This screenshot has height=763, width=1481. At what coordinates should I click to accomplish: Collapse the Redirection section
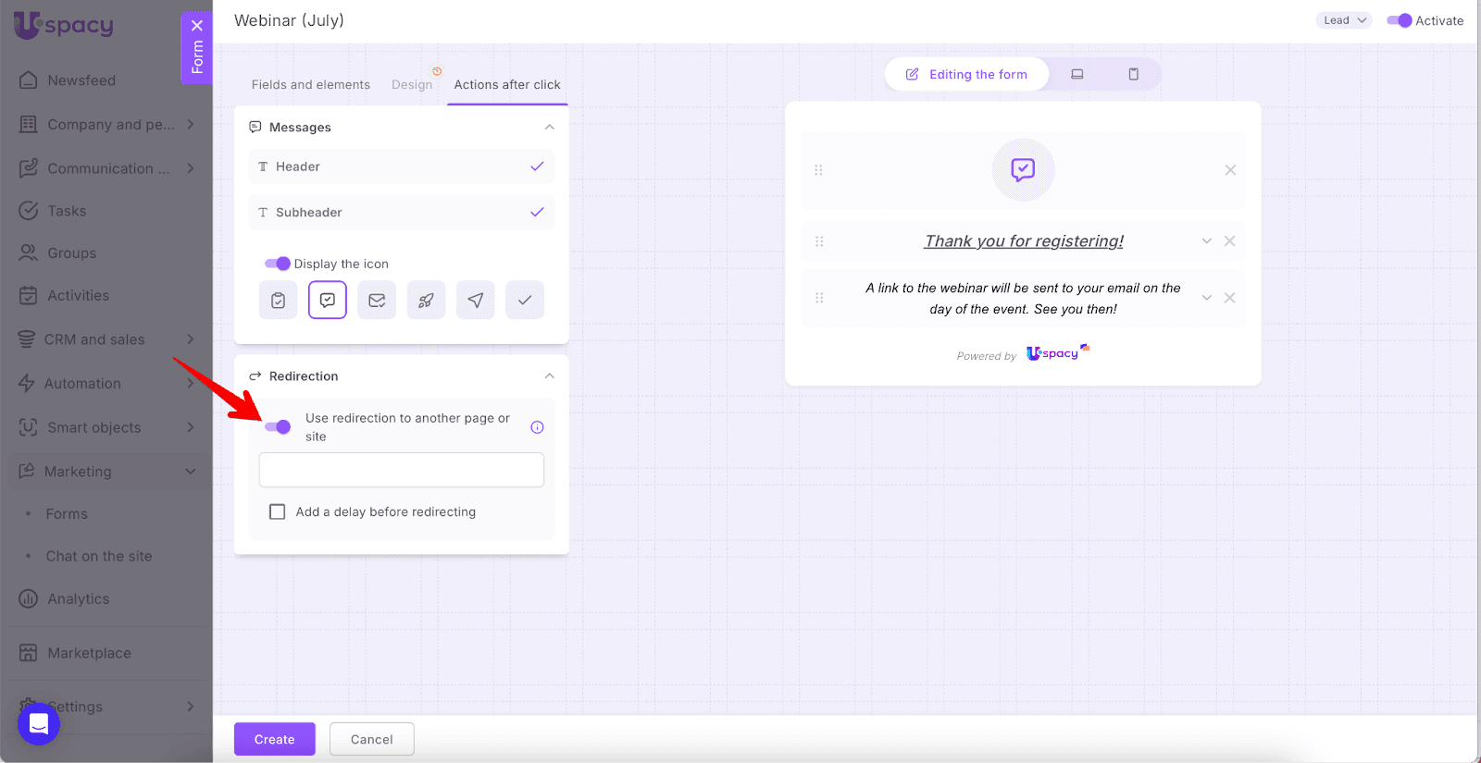coord(549,376)
